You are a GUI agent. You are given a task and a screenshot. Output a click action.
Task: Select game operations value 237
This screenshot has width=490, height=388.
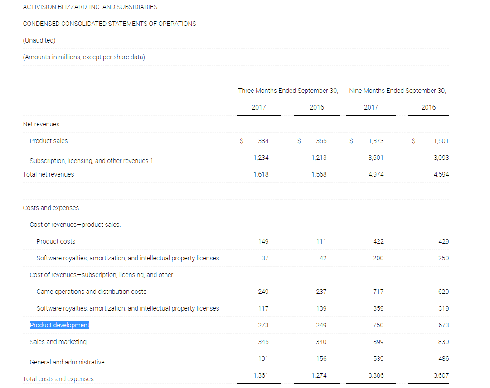[x=321, y=292]
